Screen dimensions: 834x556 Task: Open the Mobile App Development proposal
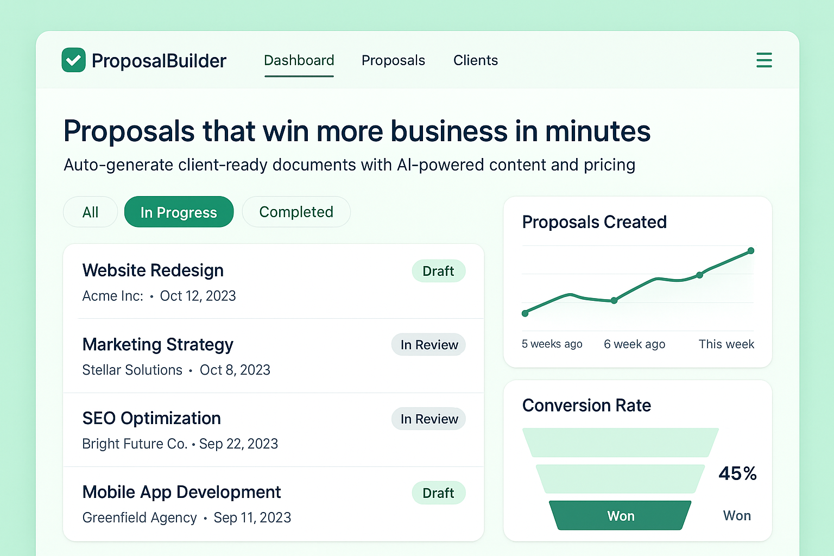tap(181, 492)
